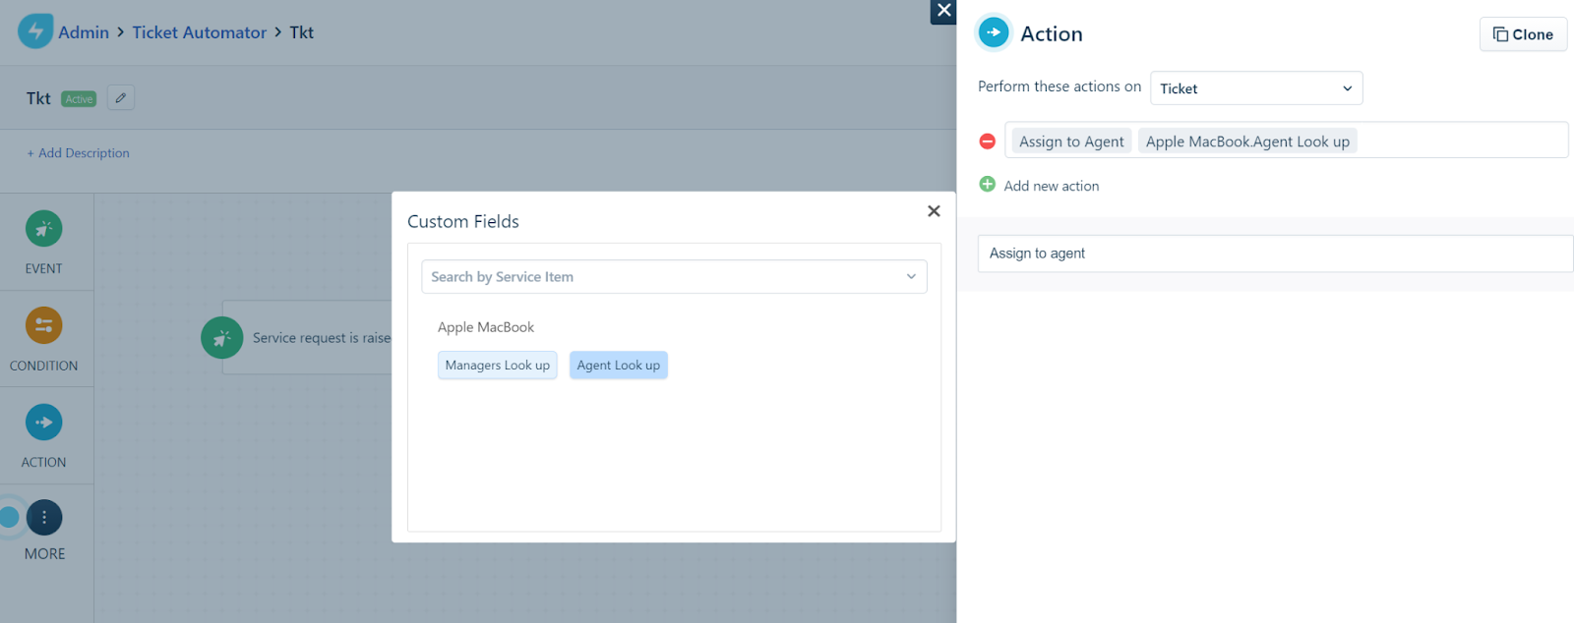Click the Tkt breadcrumb text
This screenshot has height=623, width=1574.
click(301, 32)
